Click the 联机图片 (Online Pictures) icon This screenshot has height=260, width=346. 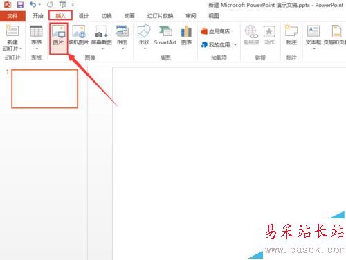pyautogui.click(x=79, y=31)
